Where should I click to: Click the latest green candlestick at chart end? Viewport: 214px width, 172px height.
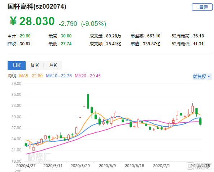200,121
